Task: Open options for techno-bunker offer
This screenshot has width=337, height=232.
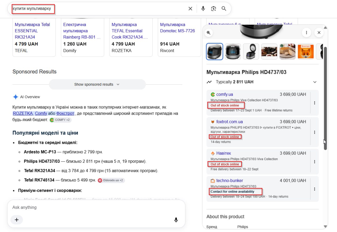Action: click(x=314, y=189)
